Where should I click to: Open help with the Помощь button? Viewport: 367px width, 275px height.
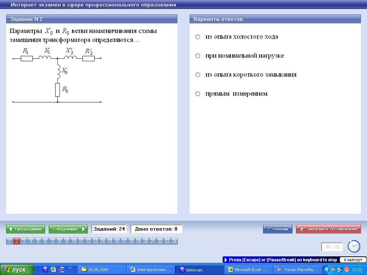click(x=278, y=229)
